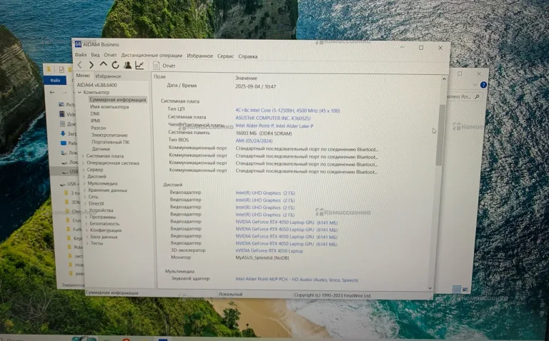Collapse the Explorer ribbon chevron near help

pos(475,85)
